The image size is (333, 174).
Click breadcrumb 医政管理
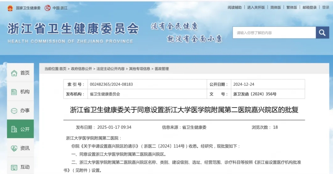[x=162, y=69]
